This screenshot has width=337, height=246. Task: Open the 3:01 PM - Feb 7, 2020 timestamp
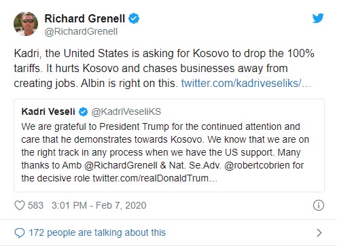[99, 205]
